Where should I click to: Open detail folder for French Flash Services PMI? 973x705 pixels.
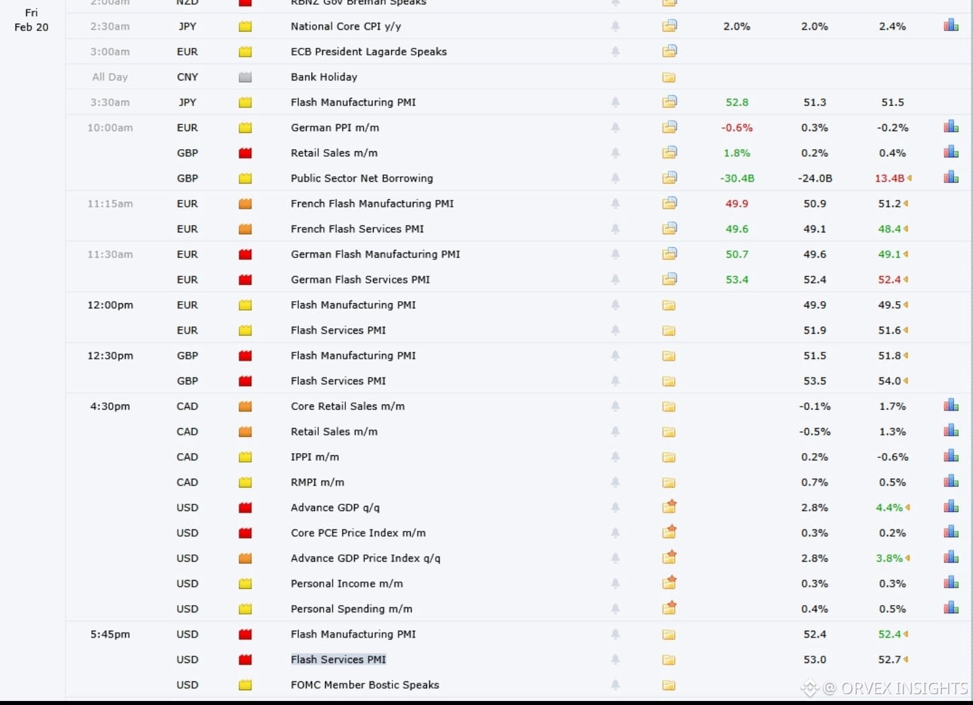click(x=670, y=228)
